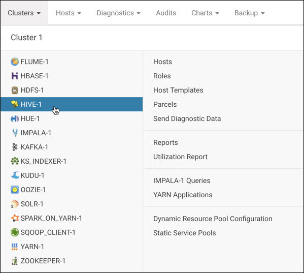Screen dimensions: 304x273
Task: Open the Reports entry
Action: pos(165,142)
